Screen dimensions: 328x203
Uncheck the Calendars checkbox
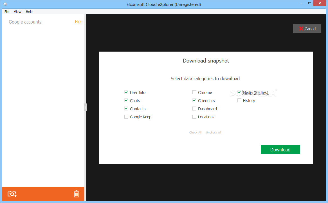[194, 100]
